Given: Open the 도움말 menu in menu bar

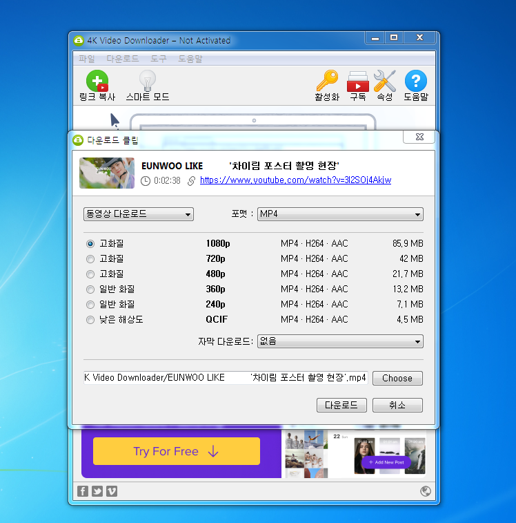Looking at the screenshot, I should click(190, 59).
